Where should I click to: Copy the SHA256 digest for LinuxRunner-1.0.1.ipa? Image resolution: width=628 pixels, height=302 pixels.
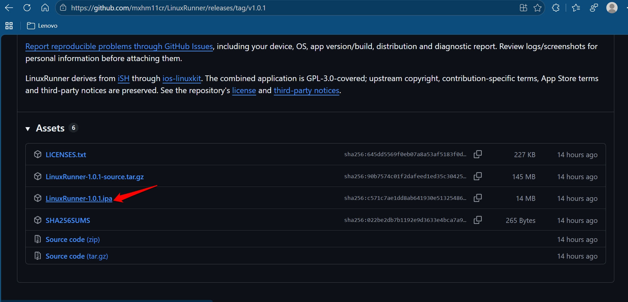pyautogui.click(x=478, y=198)
